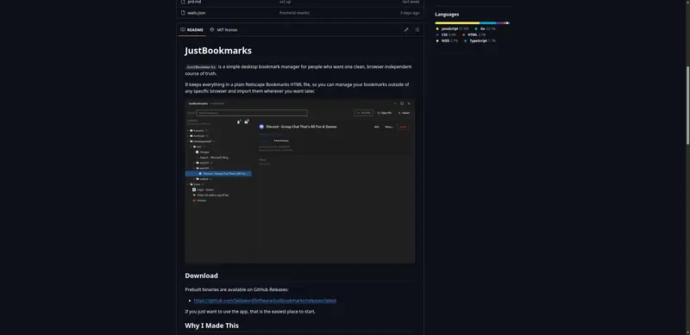The image size is (690, 335).
Task: Open the "frontend rewrite" commit message
Action: tap(294, 13)
